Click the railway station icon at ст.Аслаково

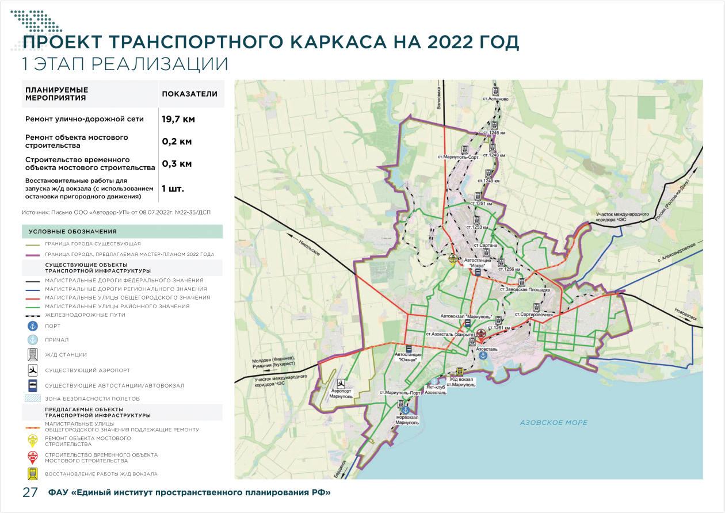pyautogui.click(x=494, y=90)
